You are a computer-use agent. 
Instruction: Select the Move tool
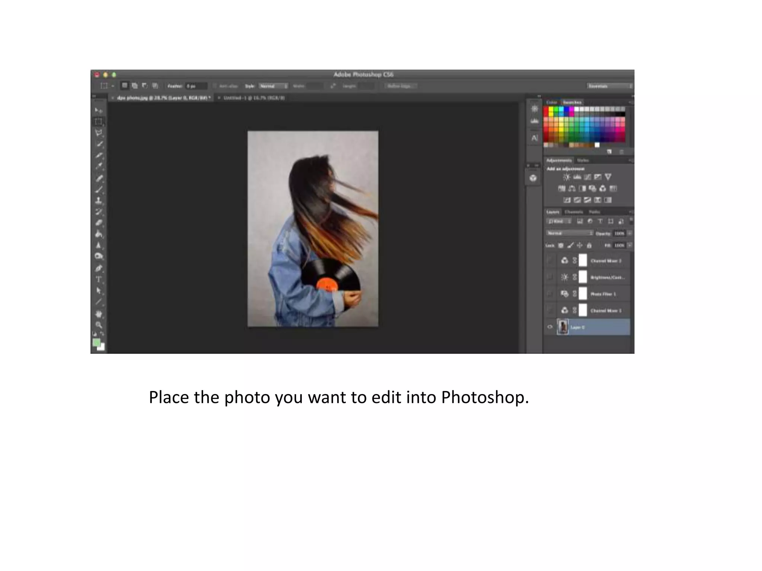99,110
